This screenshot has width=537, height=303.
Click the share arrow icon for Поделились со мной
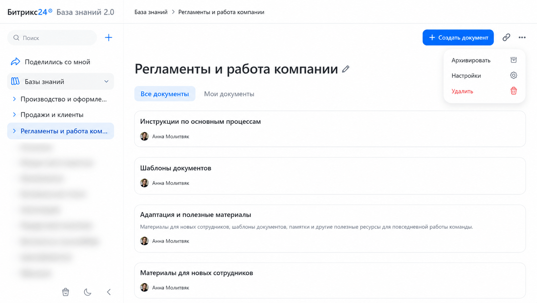click(x=15, y=62)
